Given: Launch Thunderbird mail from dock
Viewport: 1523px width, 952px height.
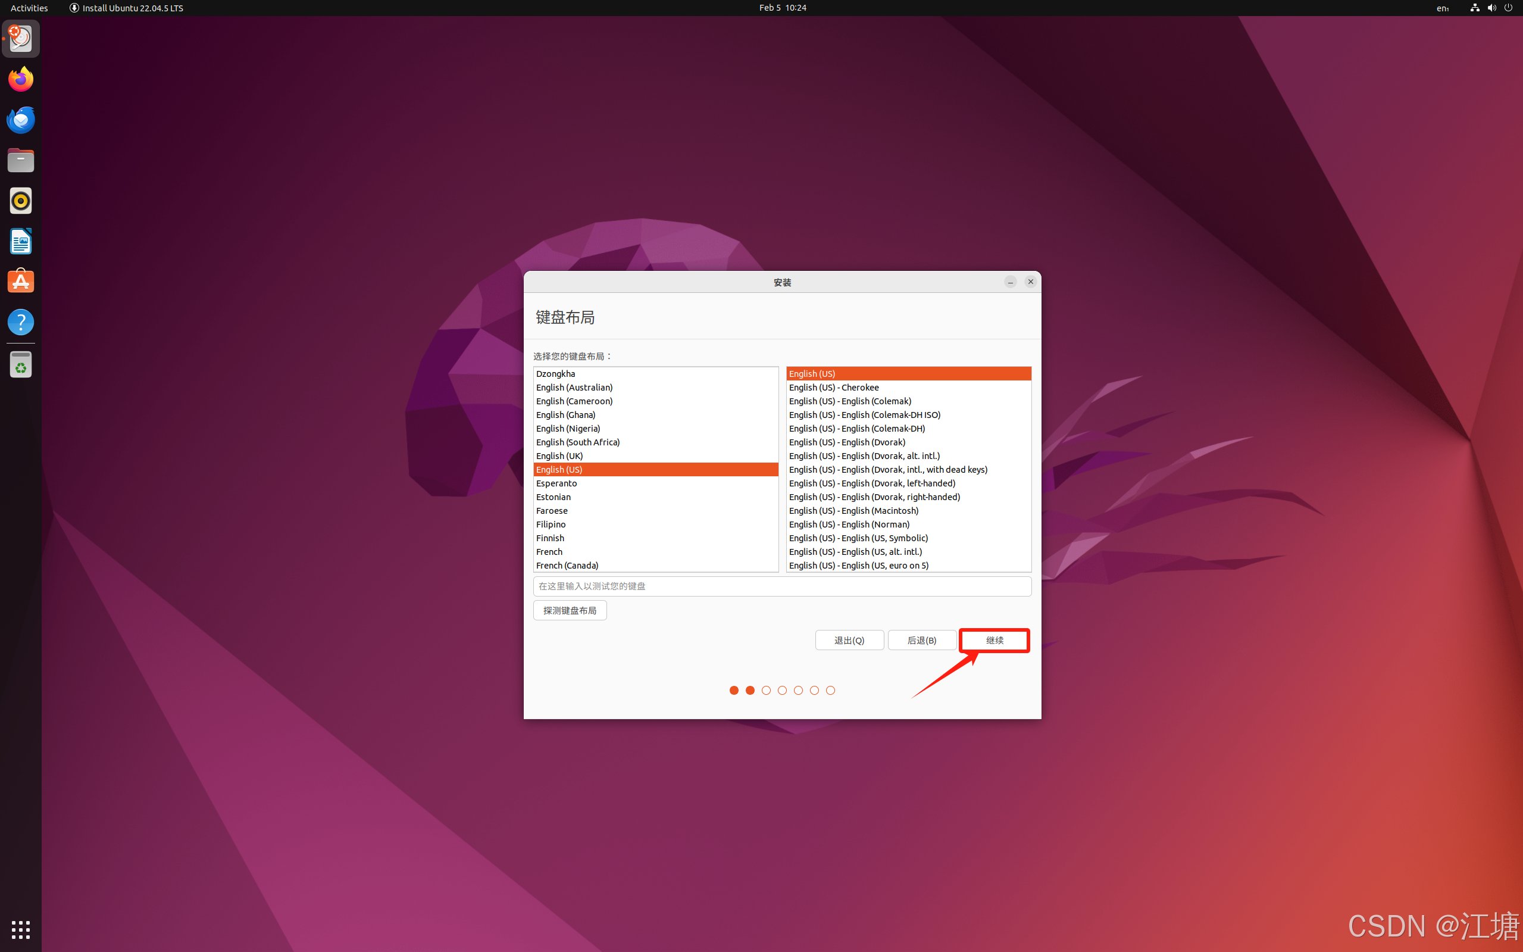Looking at the screenshot, I should pyautogui.click(x=21, y=120).
